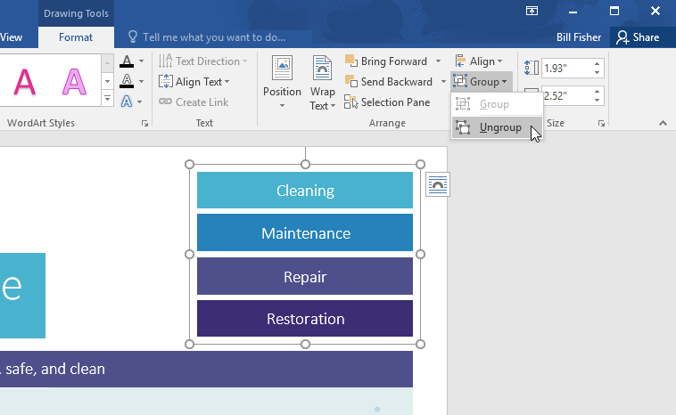676x415 pixels.
Task: Collapse the ribbon using the chevron
Action: click(663, 123)
